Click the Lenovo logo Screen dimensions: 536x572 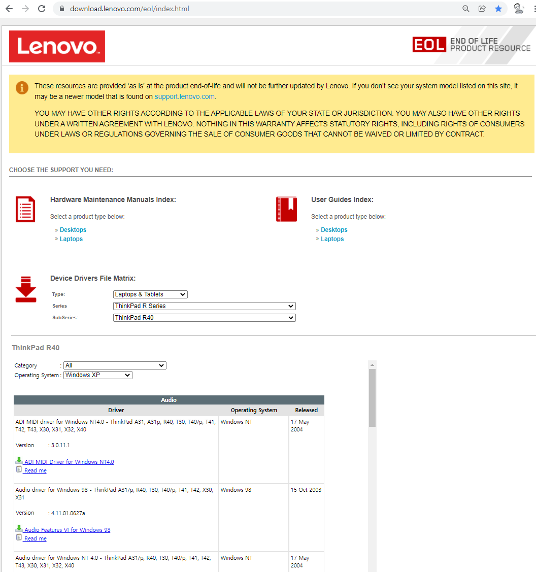pyautogui.click(x=57, y=46)
